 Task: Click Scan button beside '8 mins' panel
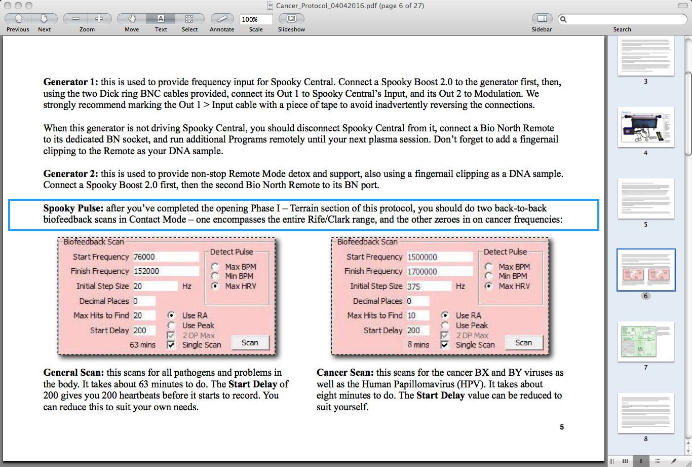524,343
